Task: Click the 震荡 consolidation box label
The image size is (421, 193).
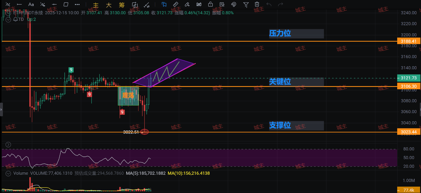Action: [128, 95]
